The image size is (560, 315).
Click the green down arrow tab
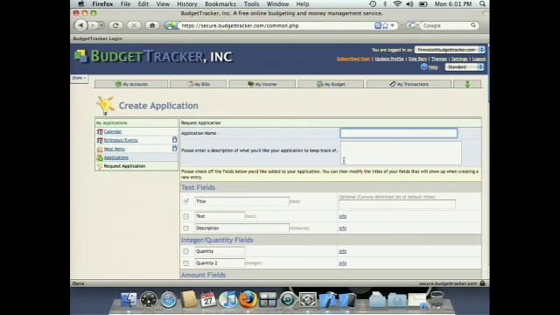[467, 84]
